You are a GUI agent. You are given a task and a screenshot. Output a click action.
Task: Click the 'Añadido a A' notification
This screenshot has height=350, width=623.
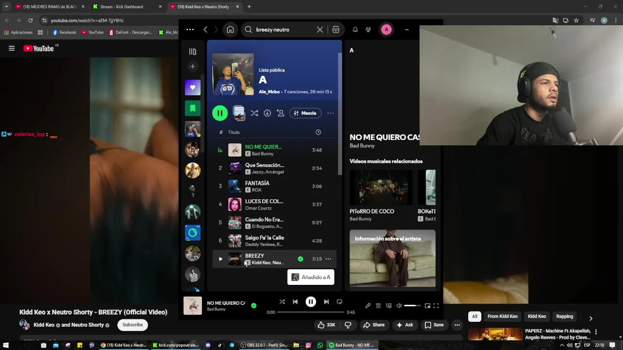coord(311,277)
